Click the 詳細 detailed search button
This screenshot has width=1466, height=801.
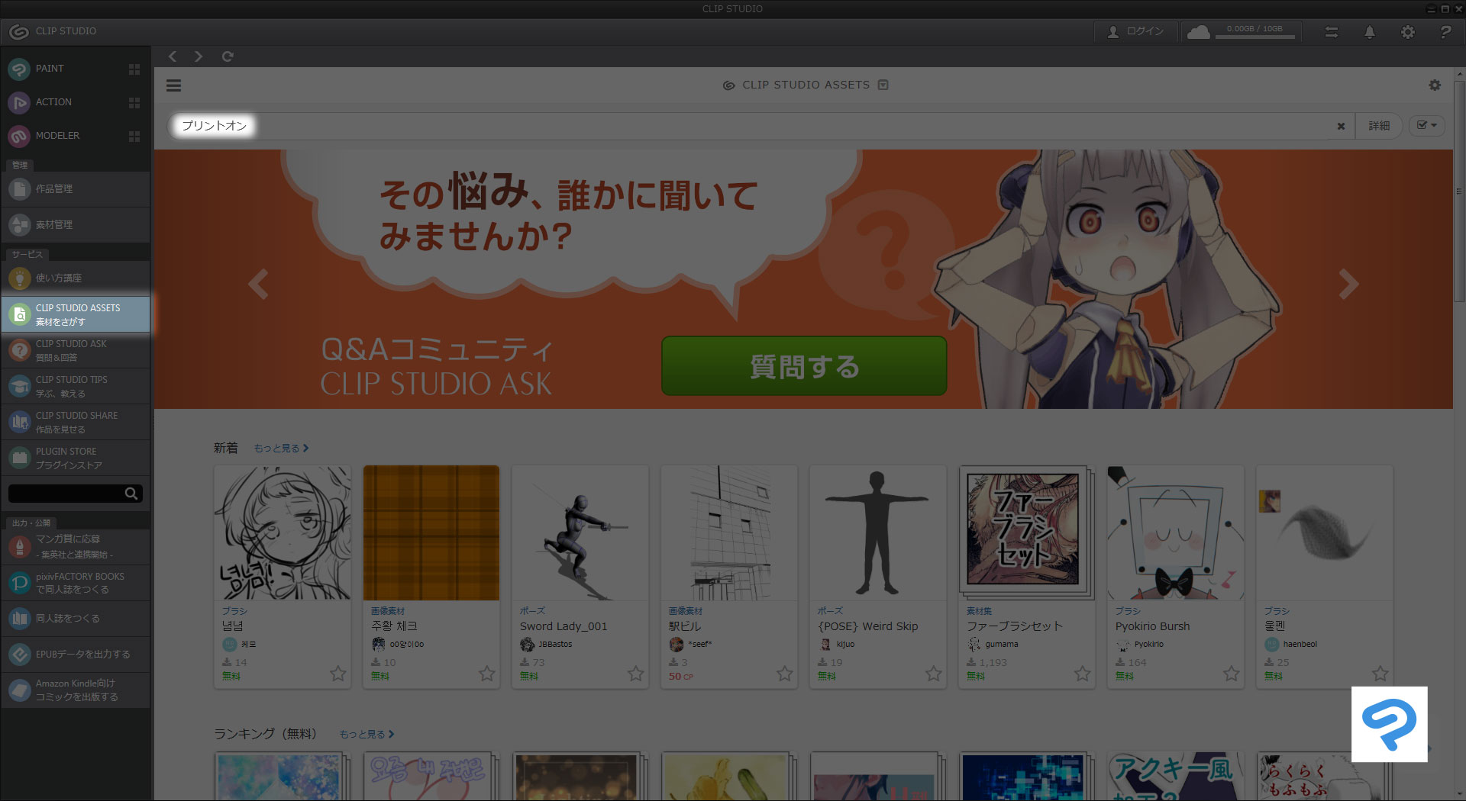(x=1379, y=126)
